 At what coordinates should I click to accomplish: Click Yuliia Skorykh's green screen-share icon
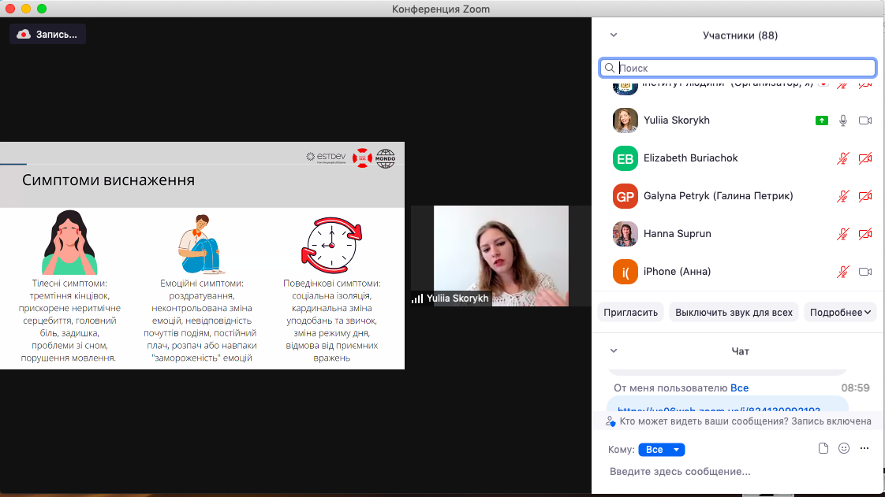[x=822, y=121]
